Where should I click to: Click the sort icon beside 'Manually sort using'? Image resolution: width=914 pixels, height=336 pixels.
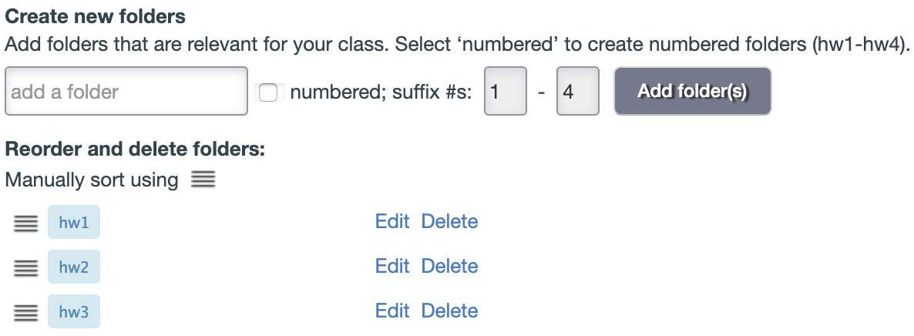pos(203,180)
